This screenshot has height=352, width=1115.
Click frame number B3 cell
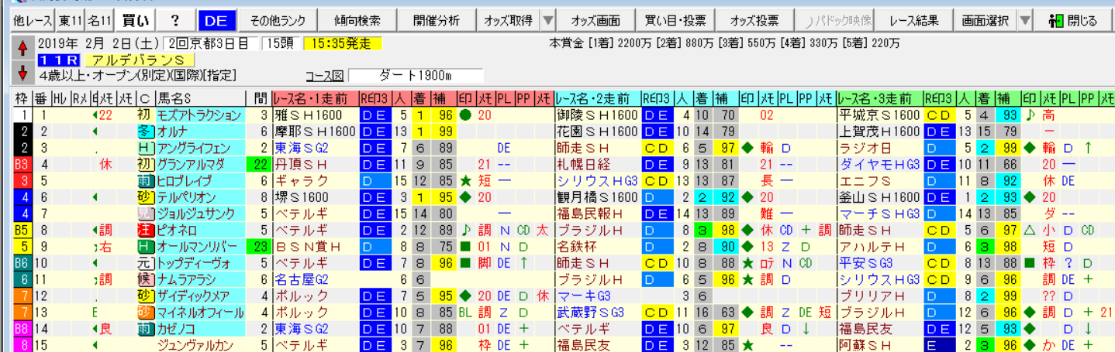click(21, 164)
